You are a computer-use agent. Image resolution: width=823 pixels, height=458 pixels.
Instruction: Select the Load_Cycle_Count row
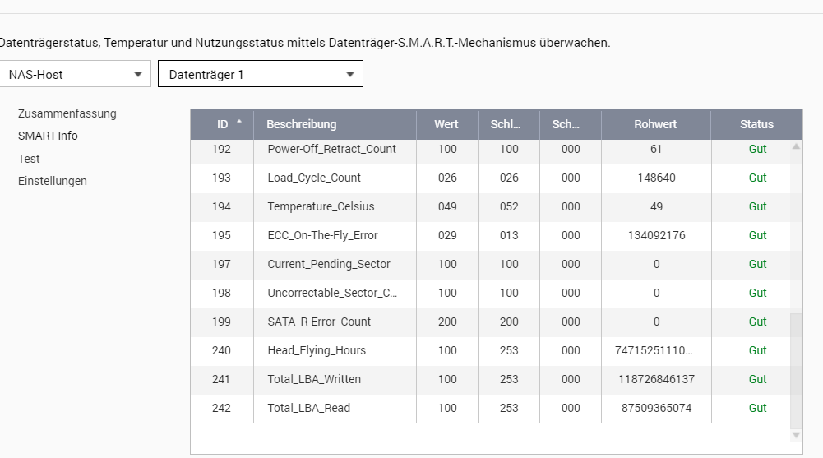490,178
